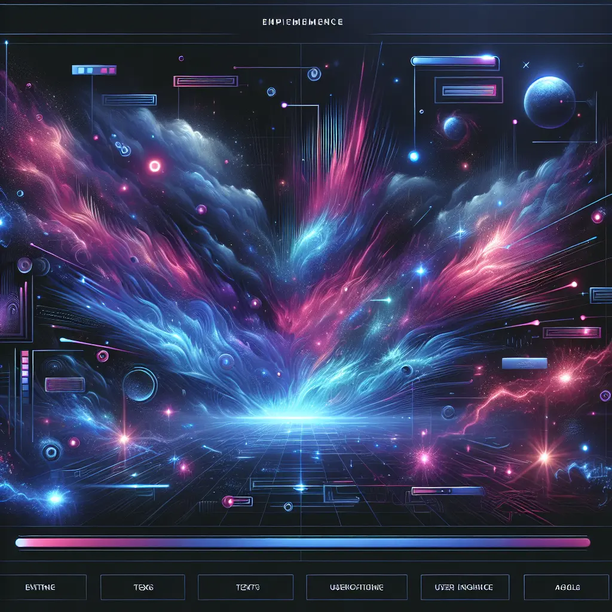612x612 pixels.
Task: Click the blue spiral icon near top center
Action: [x=313, y=74]
